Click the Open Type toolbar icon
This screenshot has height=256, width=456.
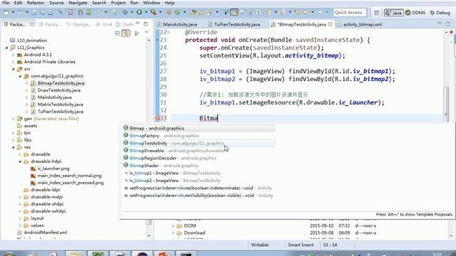click(193, 12)
